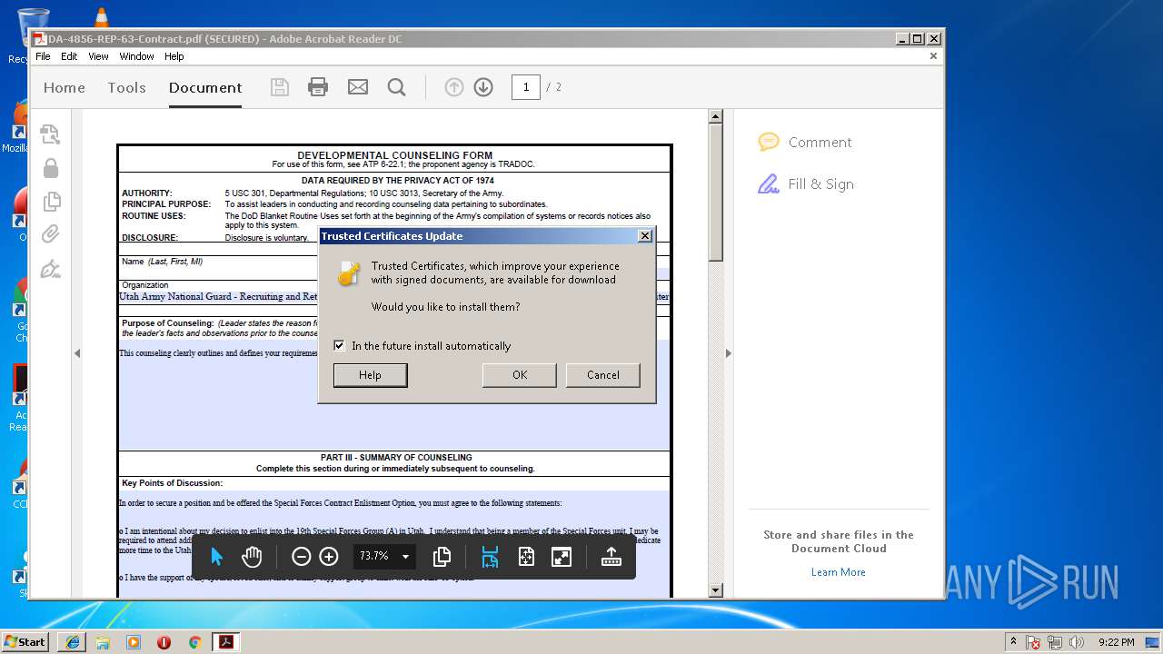
Task: Click the 9:22 PM clock
Action: point(1116,642)
